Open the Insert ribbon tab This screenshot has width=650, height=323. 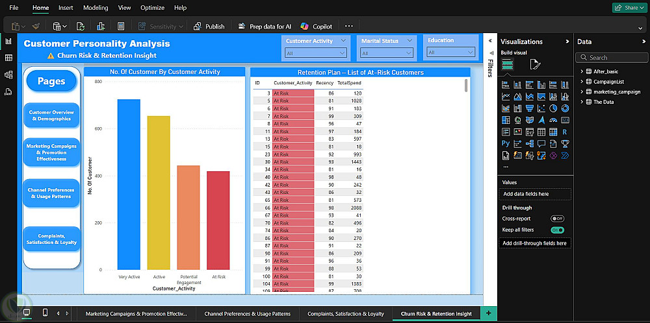(x=66, y=7)
